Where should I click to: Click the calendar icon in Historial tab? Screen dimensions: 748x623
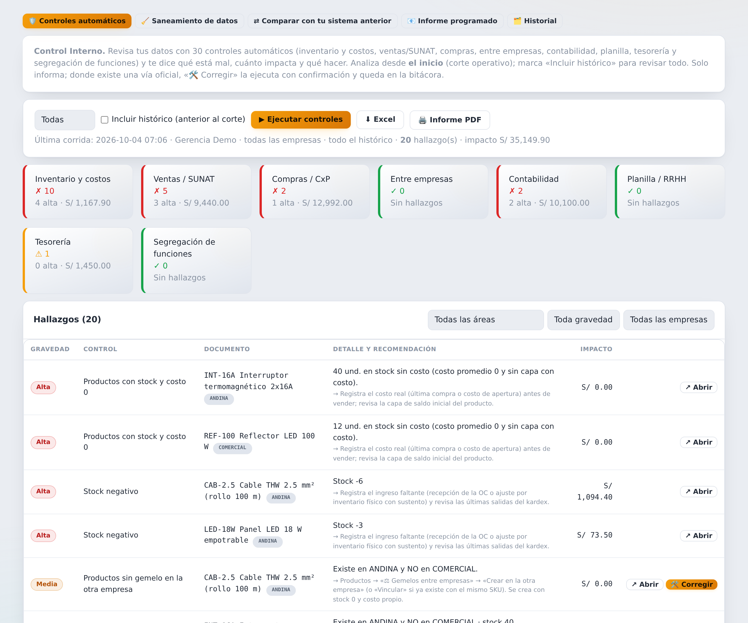coord(517,21)
